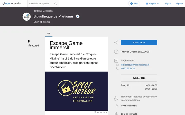
Task: Call 05.57.97.91.21 number link
Action: 128,68
